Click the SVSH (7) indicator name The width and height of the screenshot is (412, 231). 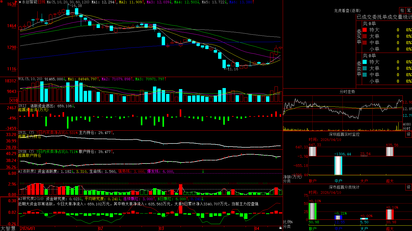click(x=26, y=152)
